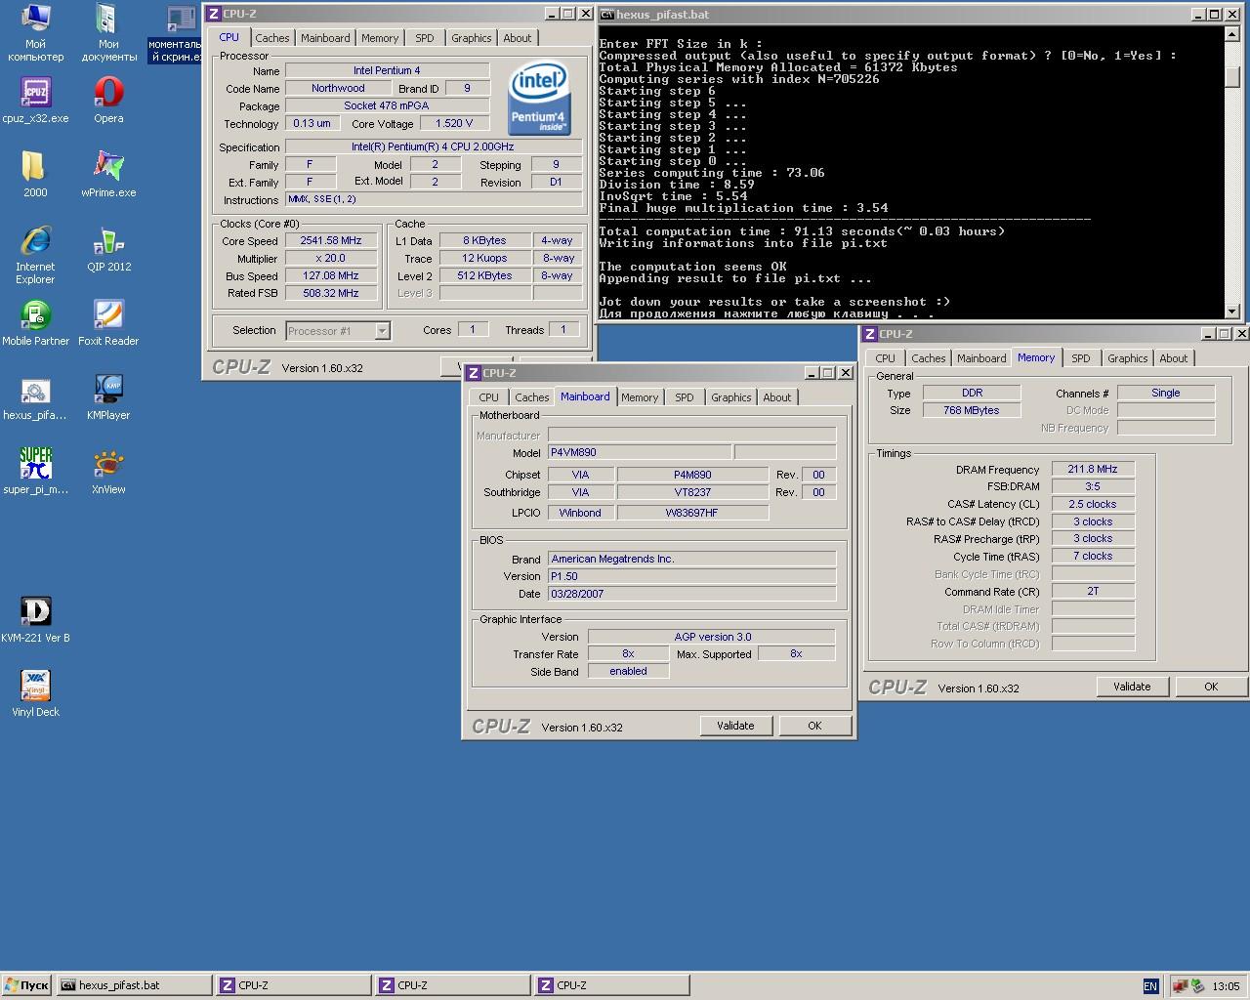Launch the super_pi_mod desktop icon
Screen dimensions: 1250x1000
coord(35,471)
